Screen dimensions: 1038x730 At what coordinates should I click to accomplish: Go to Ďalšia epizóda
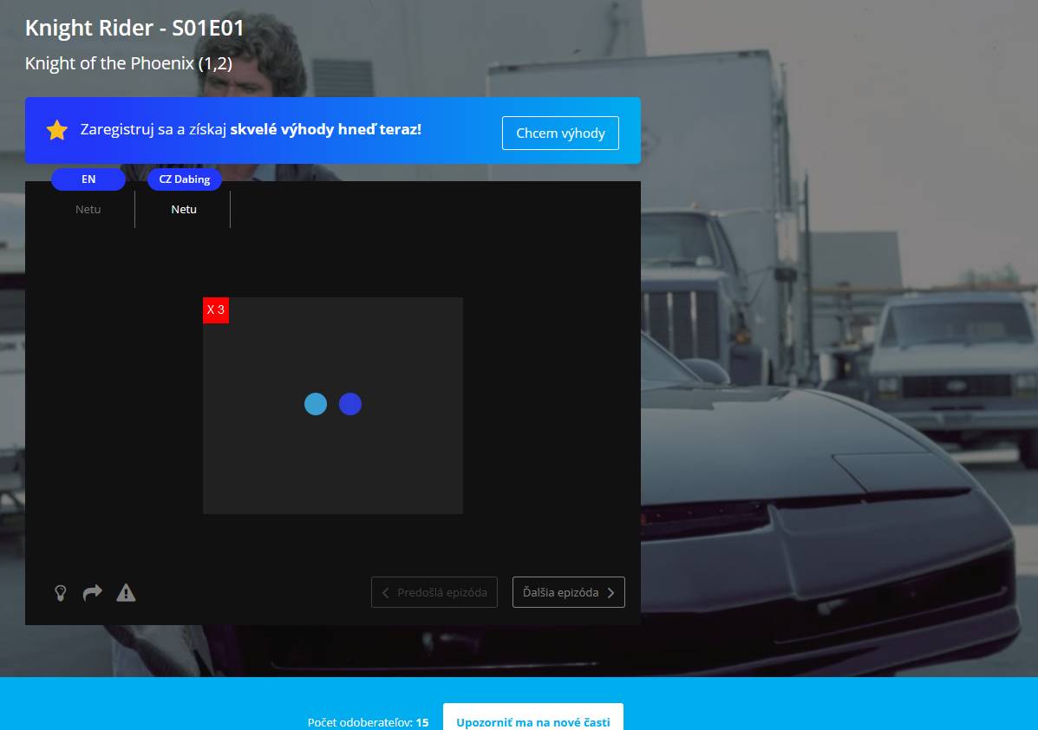(569, 592)
